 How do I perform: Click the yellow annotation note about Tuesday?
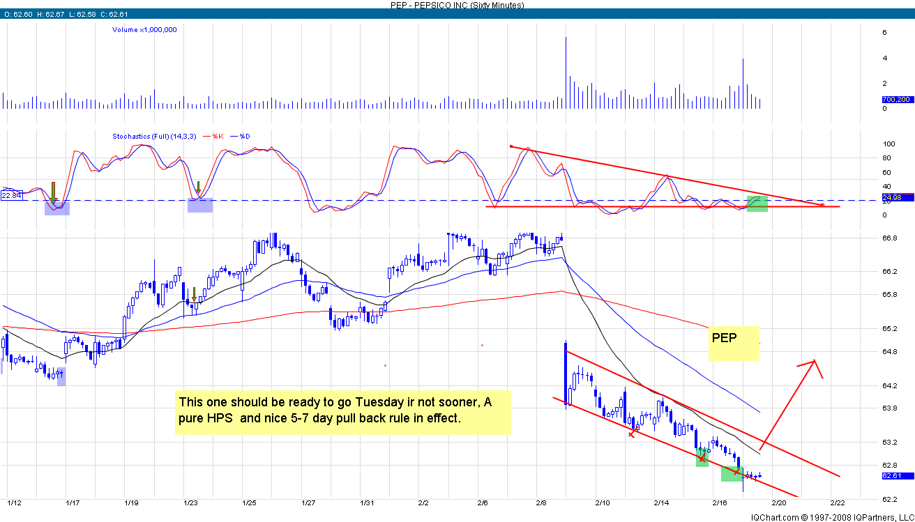[x=342, y=411]
